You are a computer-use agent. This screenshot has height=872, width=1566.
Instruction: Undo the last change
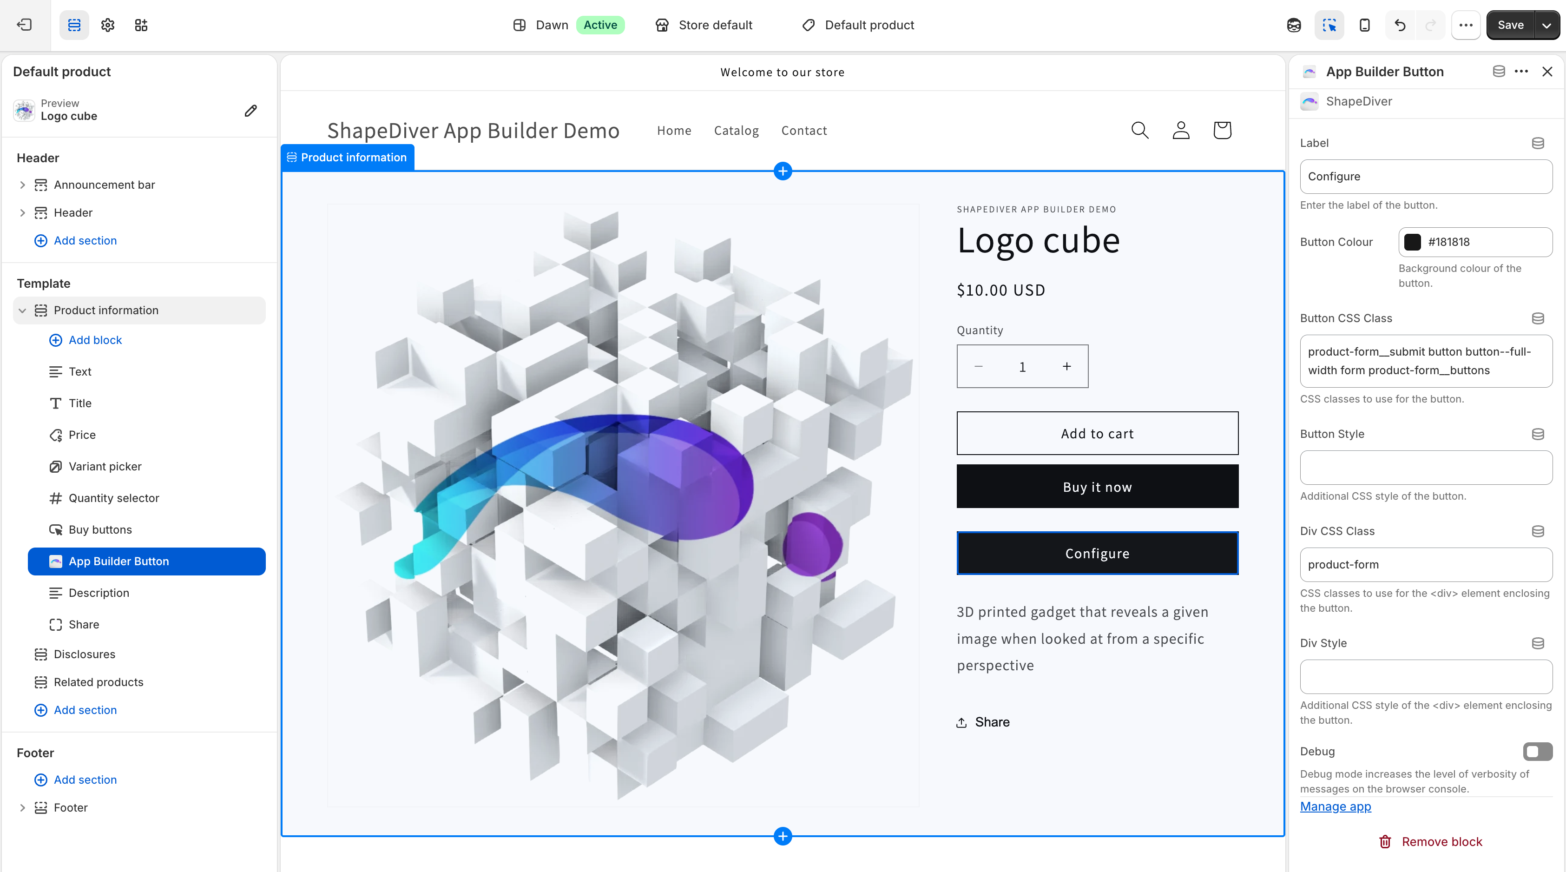pyautogui.click(x=1400, y=25)
